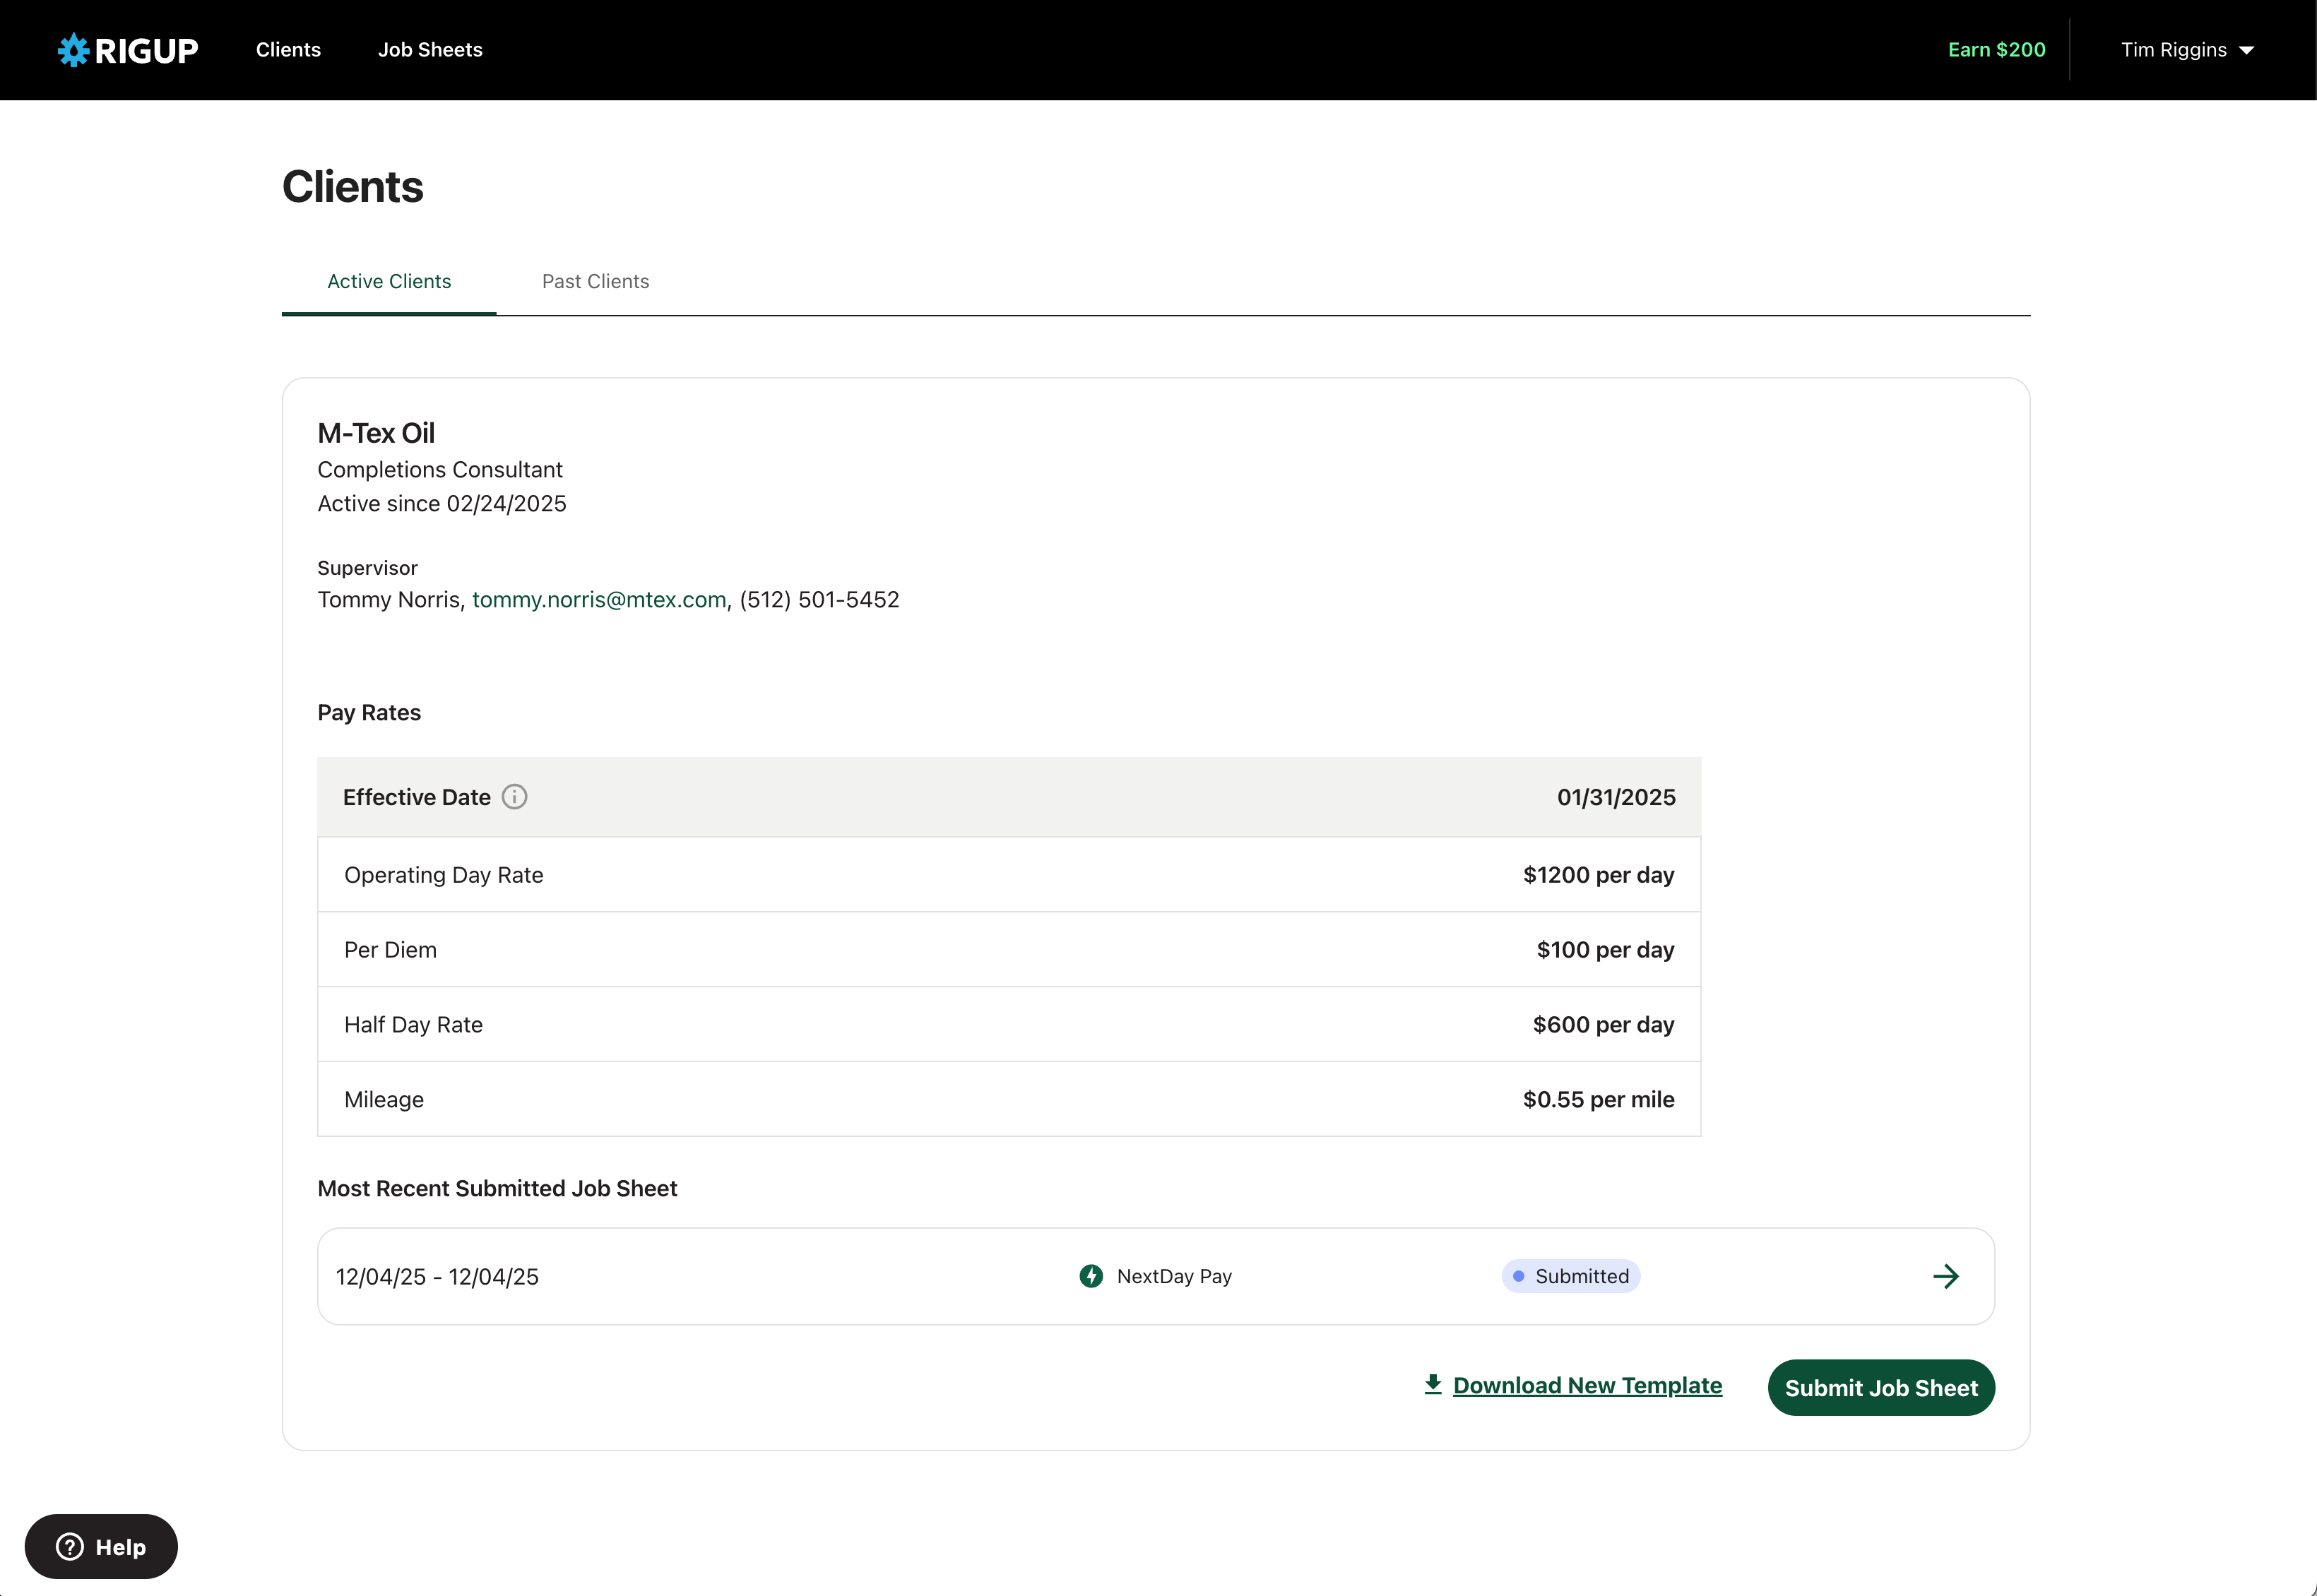Screen dimensions: 2317x1596
Task: Go to Job Sheets in top navigation
Action: pyautogui.click(x=430, y=50)
